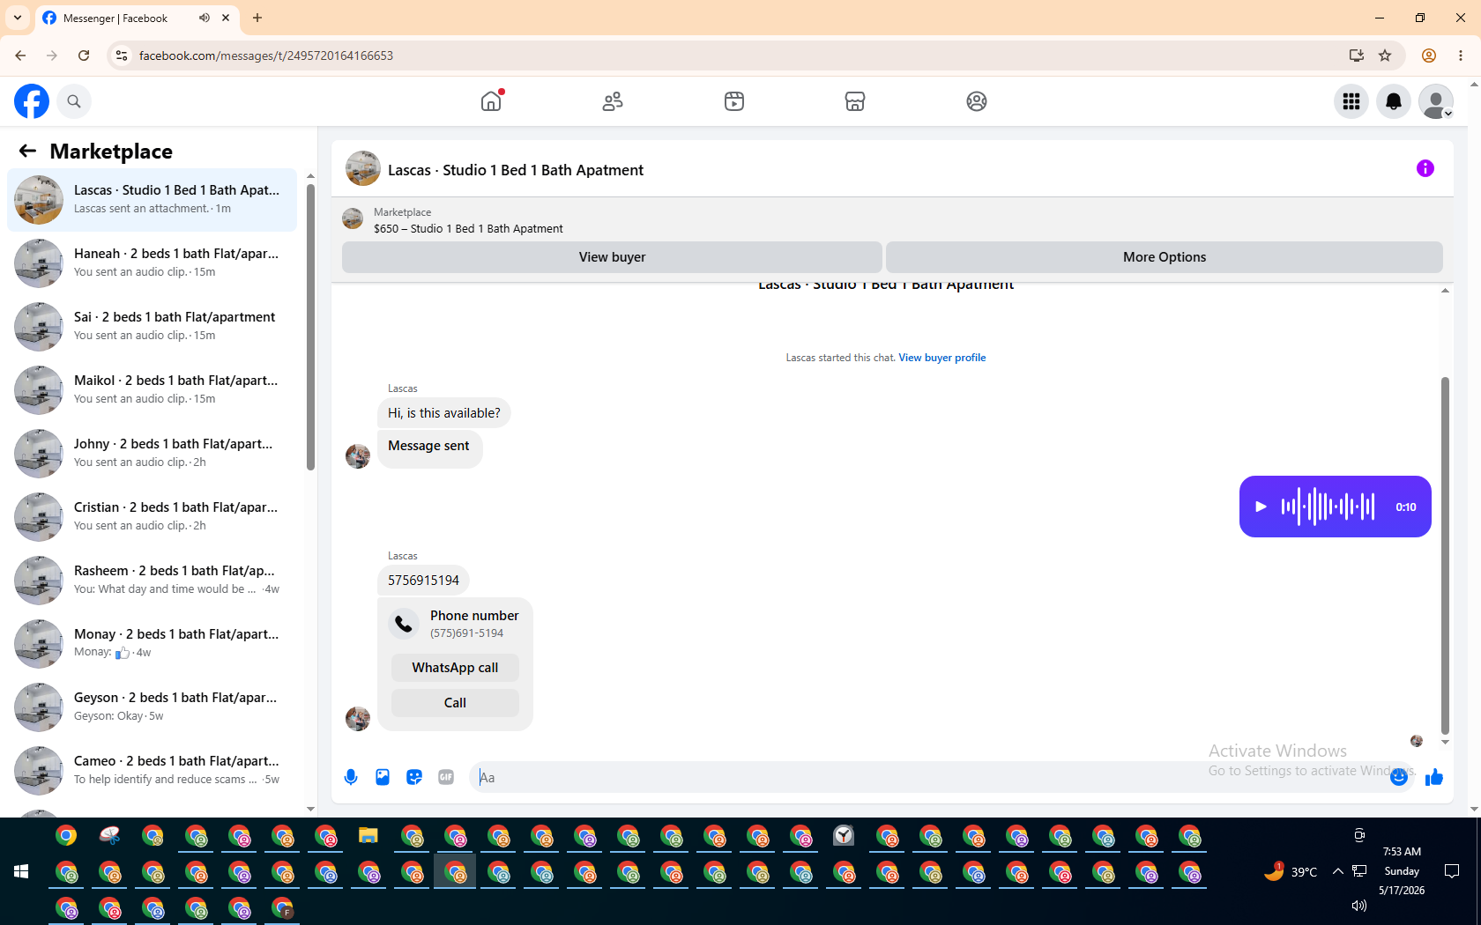Open the File Explorer taskbar icon
The height and width of the screenshot is (925, 1481).
[368, 835]
